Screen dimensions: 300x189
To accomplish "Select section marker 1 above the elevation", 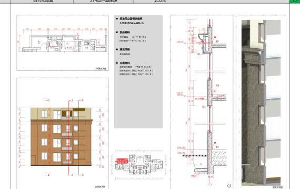I will pos(49,100).
